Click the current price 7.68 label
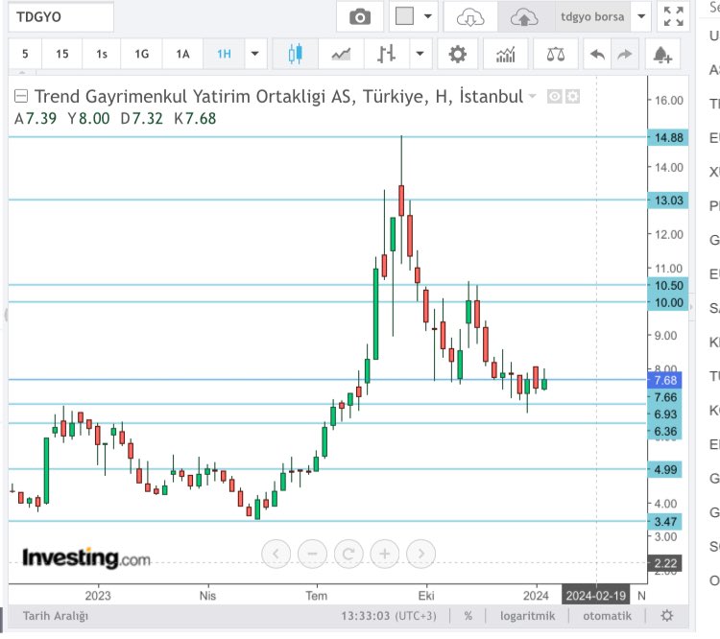The width and height of the screenshot is (720, 639). click(665, 380)
